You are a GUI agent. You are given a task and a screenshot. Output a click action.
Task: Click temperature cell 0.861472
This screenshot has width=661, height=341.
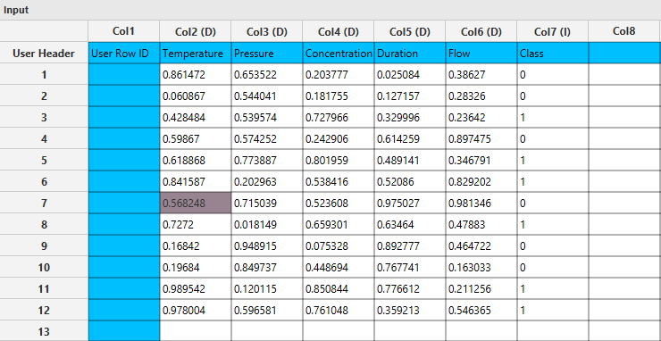[x=196, y=75]
